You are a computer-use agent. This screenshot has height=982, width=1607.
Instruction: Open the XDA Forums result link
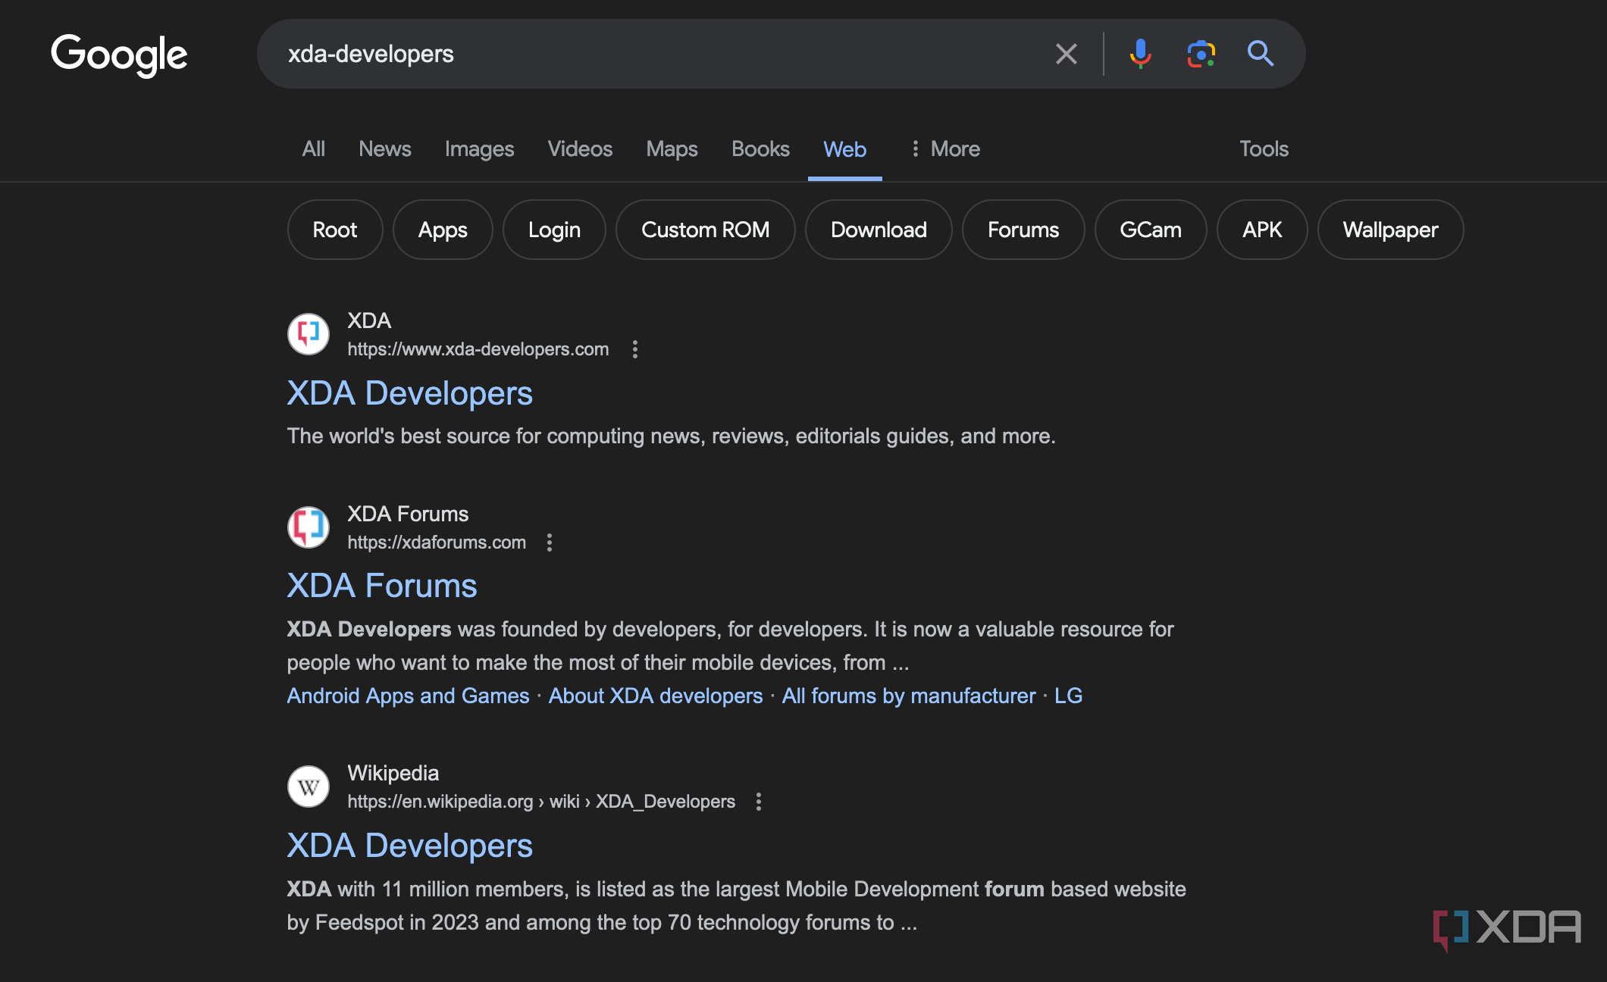381,584
